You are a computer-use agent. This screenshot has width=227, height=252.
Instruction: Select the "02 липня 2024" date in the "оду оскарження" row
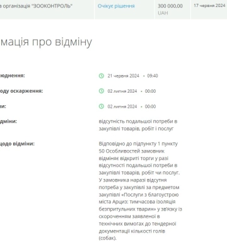122,91
